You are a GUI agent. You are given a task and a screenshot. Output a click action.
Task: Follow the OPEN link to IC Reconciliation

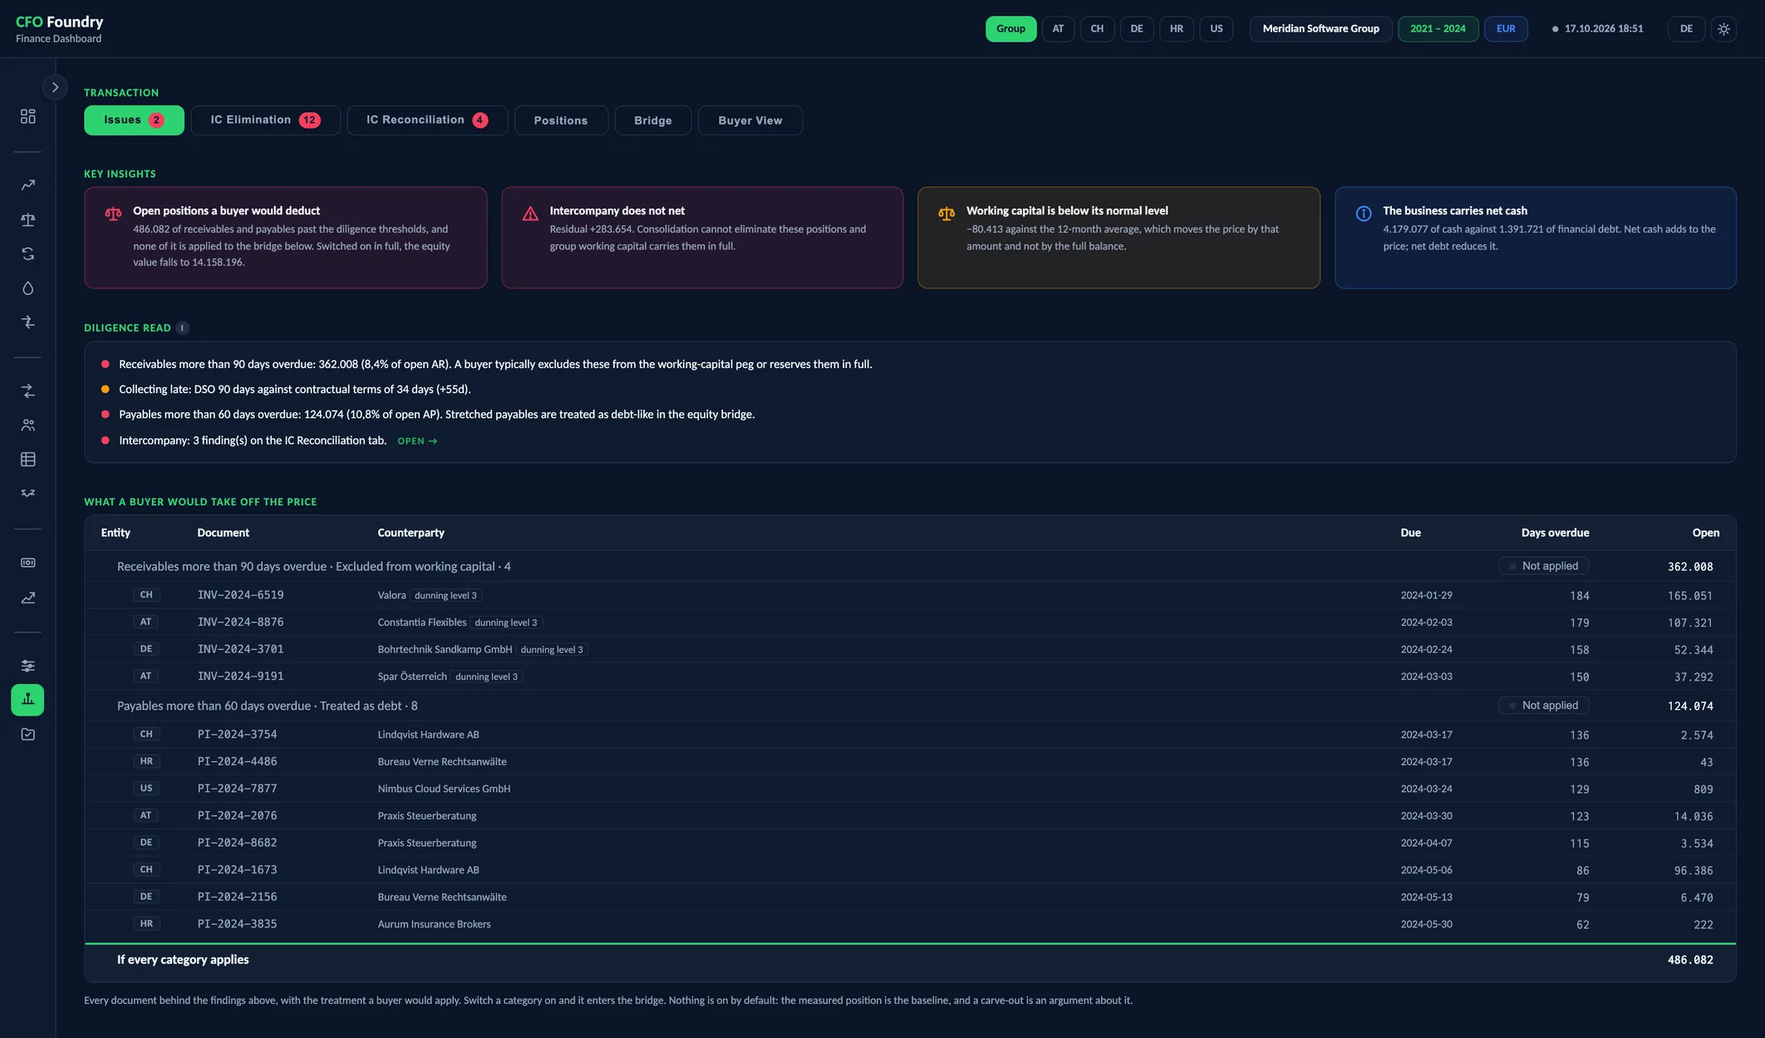point(417,441)
